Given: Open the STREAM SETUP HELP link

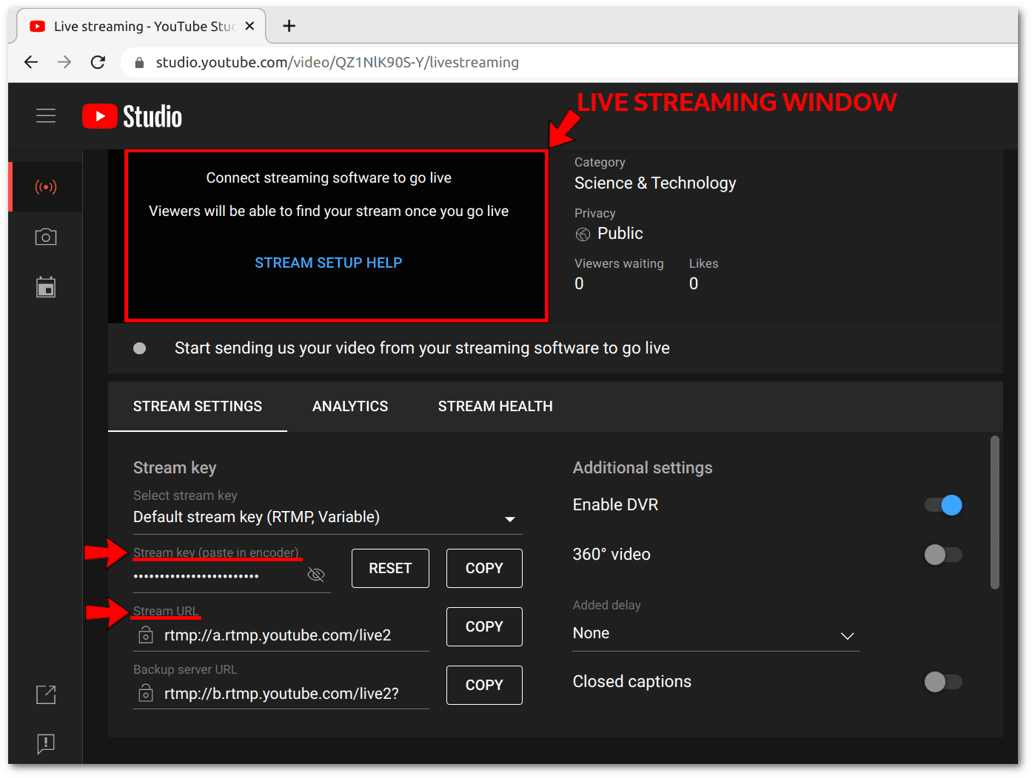Looking at the screenshot, I should 329,263.
